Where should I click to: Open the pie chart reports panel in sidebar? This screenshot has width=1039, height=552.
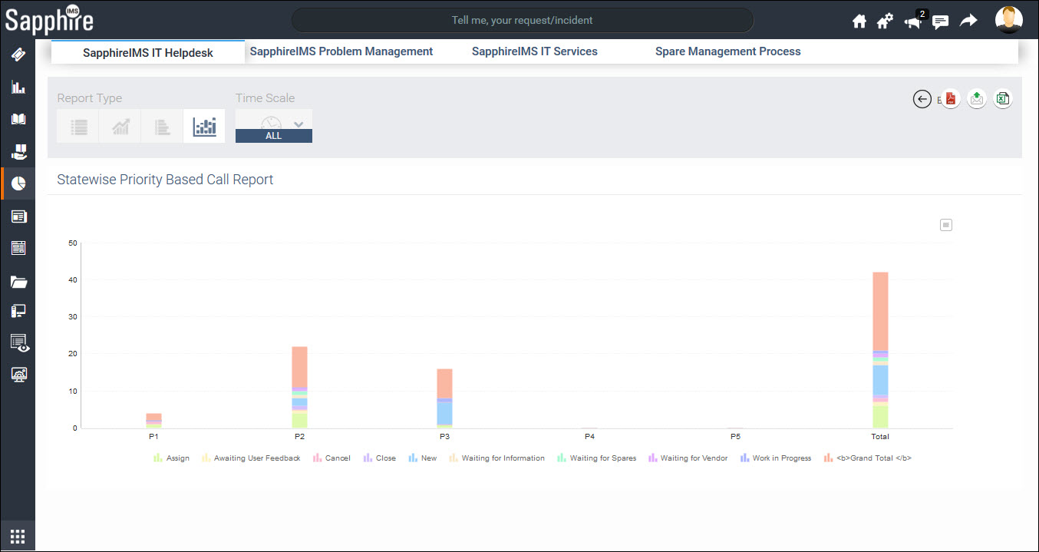pyautogui.click(x=17, y=183)
